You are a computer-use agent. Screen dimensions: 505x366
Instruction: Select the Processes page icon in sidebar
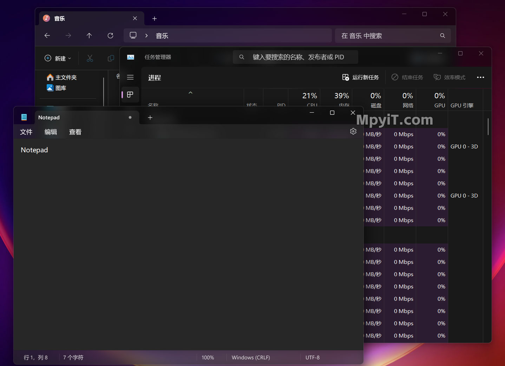tap(130, 94)
